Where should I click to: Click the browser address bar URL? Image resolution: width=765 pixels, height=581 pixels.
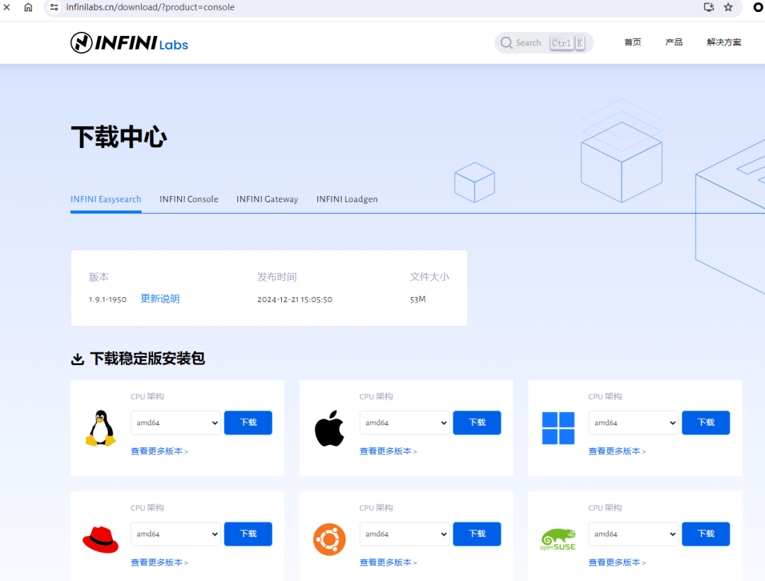click(150, 7)
